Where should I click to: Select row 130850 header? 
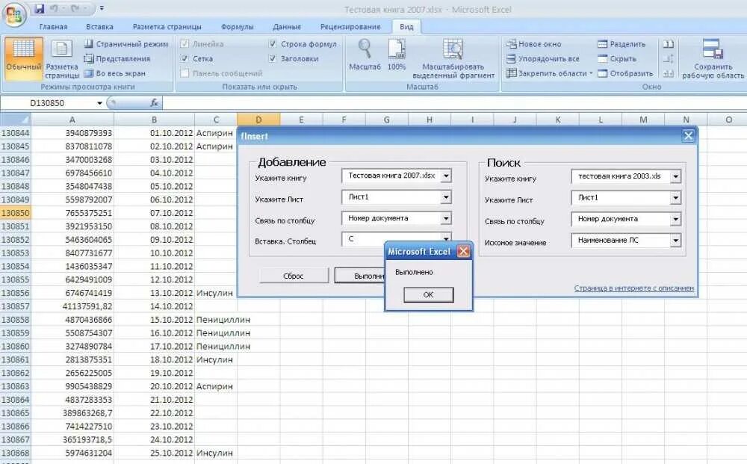click(x=15, y=213)
